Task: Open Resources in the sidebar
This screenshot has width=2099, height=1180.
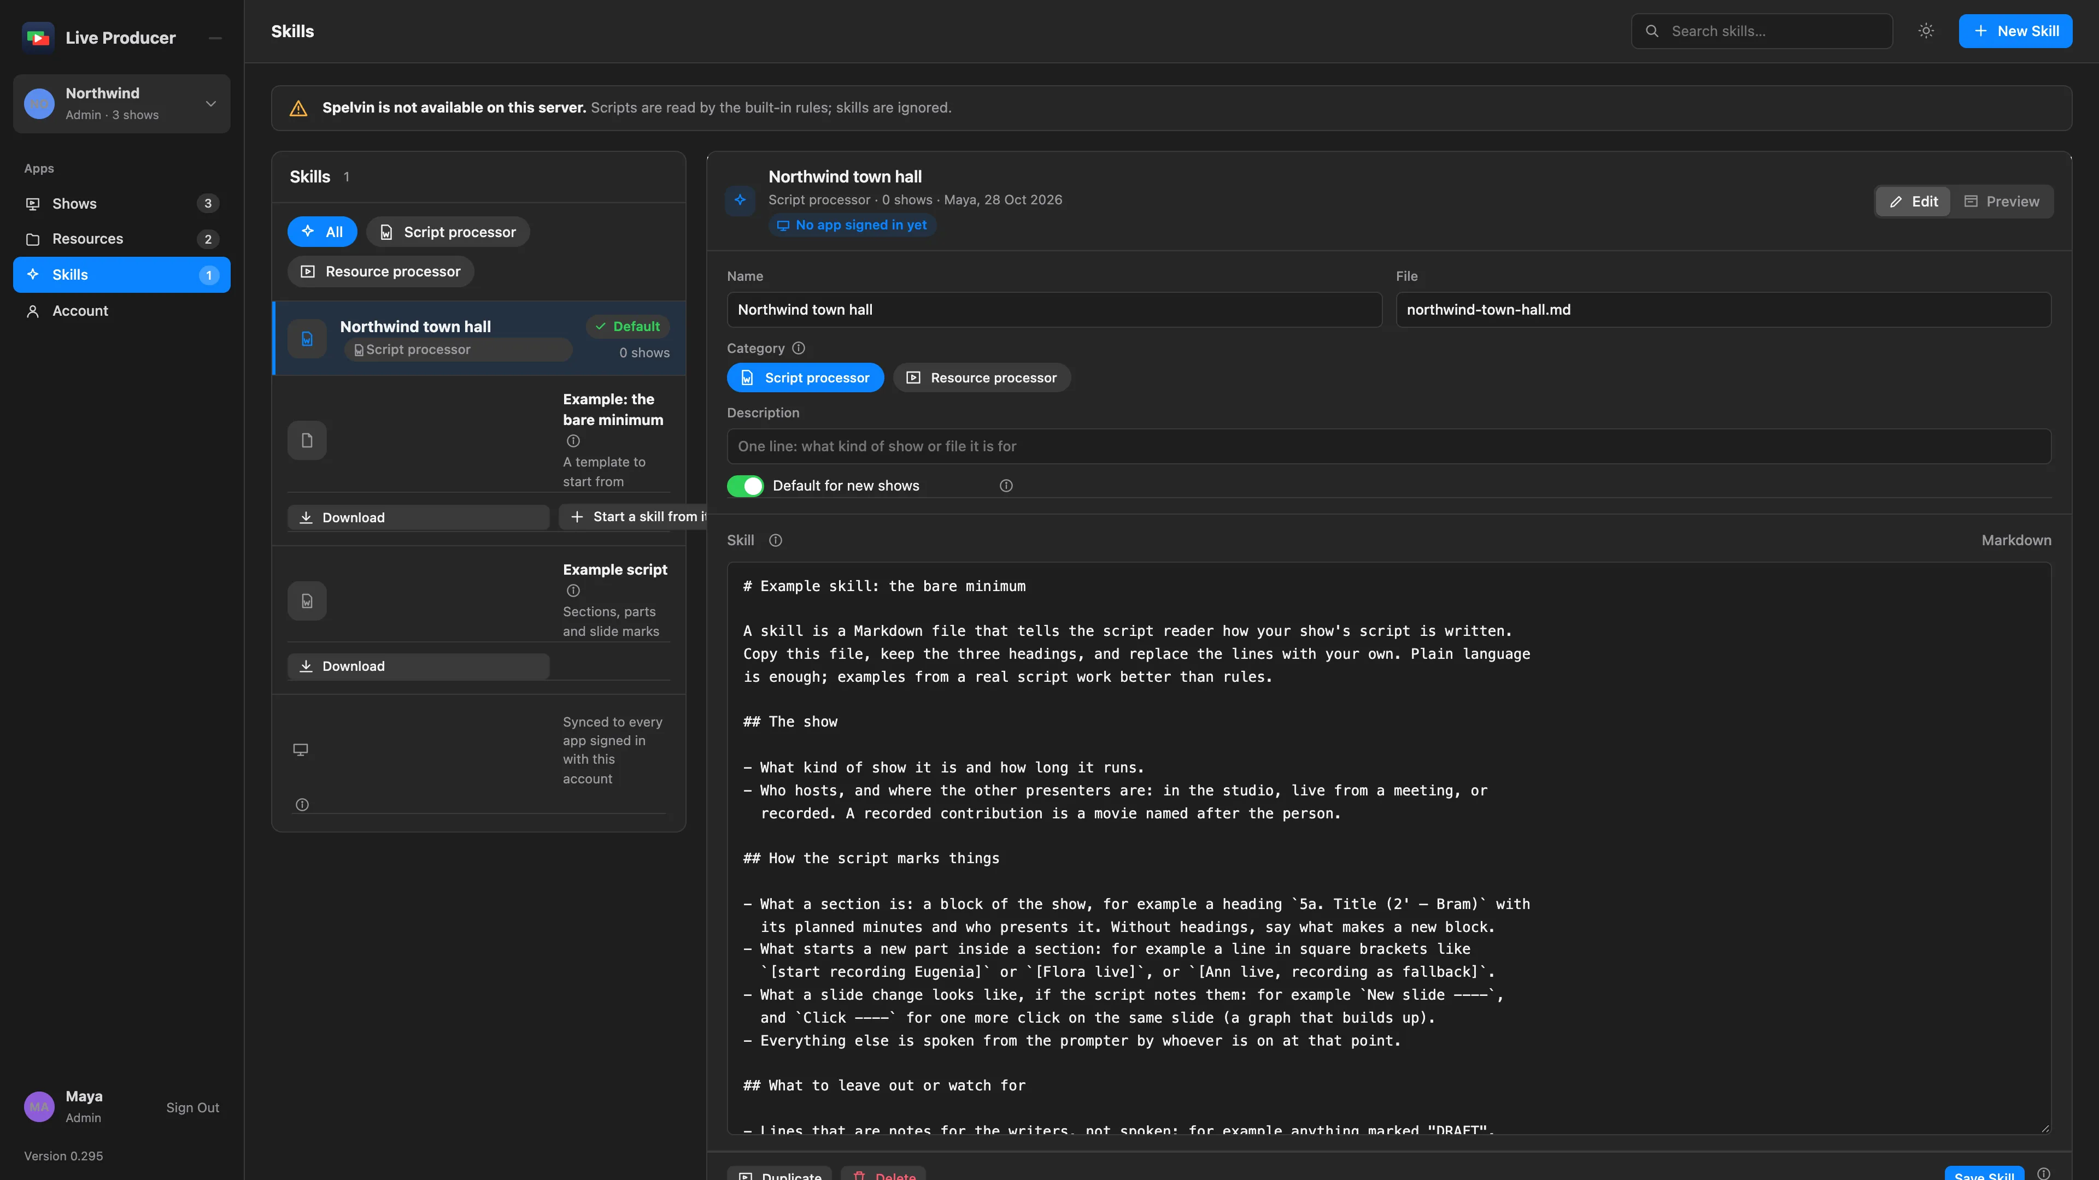Action: tap(121, 239)
